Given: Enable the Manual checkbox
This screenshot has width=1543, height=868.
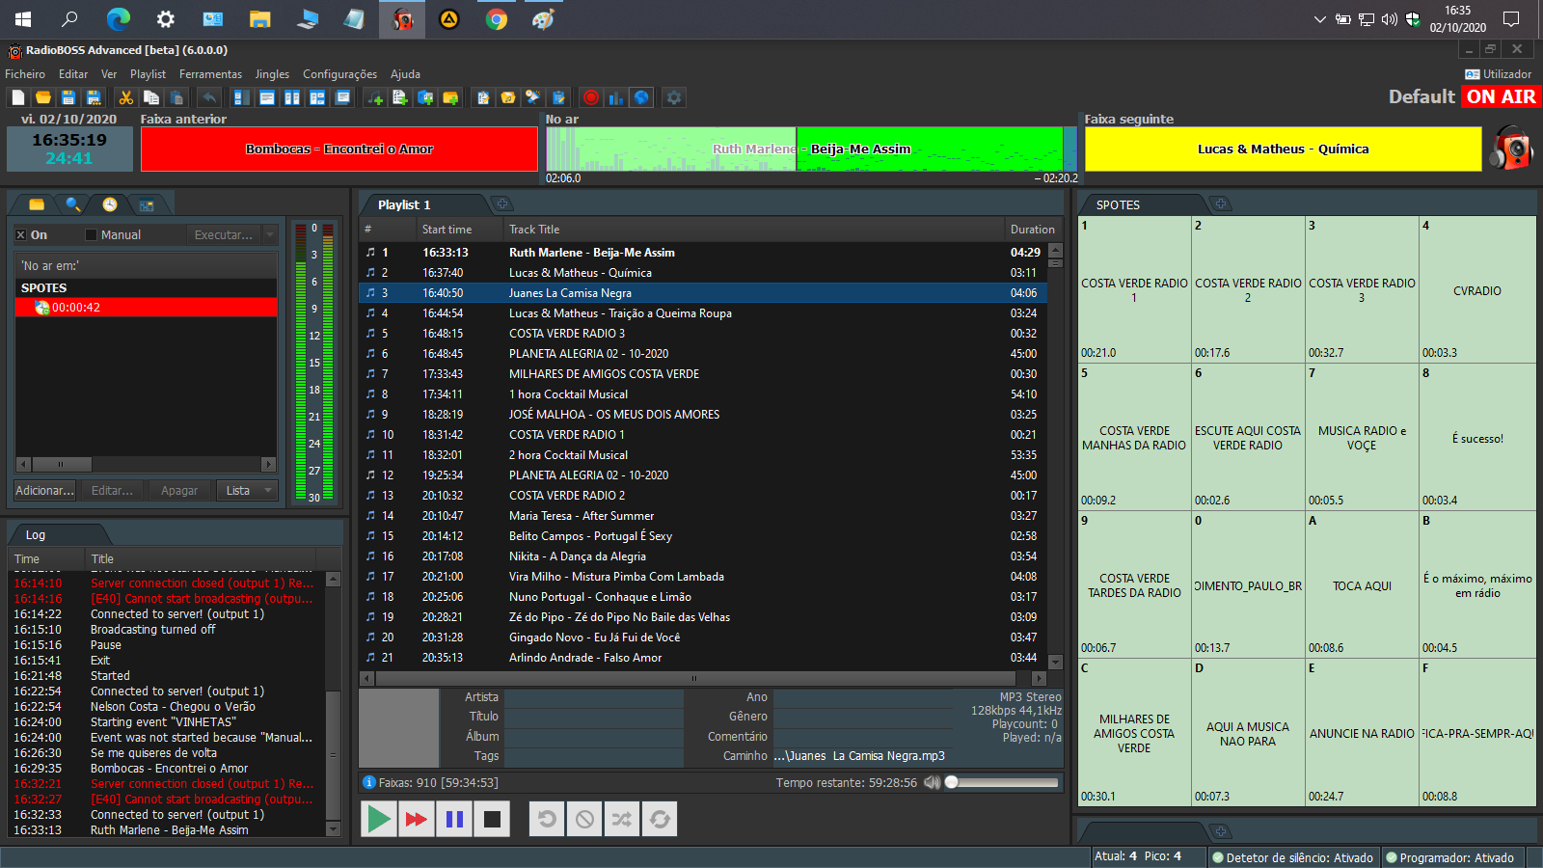Looking at the screenshot, I should coord(92,234).
